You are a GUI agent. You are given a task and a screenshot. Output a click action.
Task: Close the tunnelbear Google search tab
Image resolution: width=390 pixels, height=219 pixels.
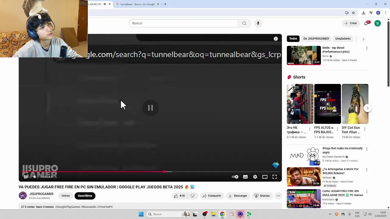[158, 4]
